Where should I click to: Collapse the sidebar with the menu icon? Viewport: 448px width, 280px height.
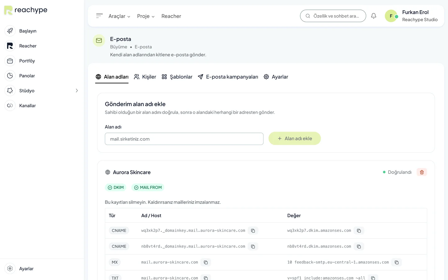99,16
